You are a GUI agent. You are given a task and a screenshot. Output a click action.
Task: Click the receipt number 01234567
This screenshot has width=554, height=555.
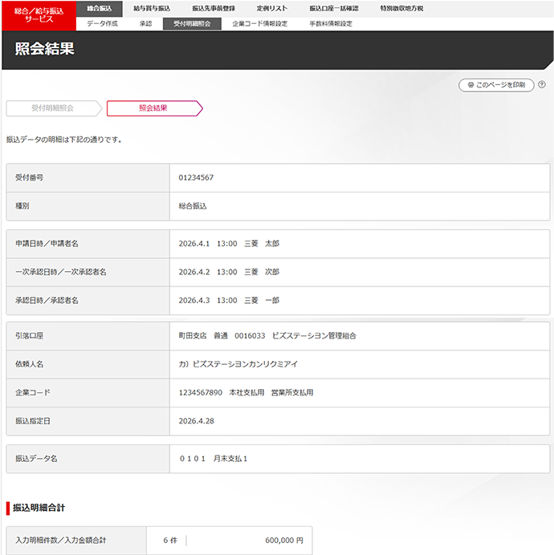[x=196, y=177]
